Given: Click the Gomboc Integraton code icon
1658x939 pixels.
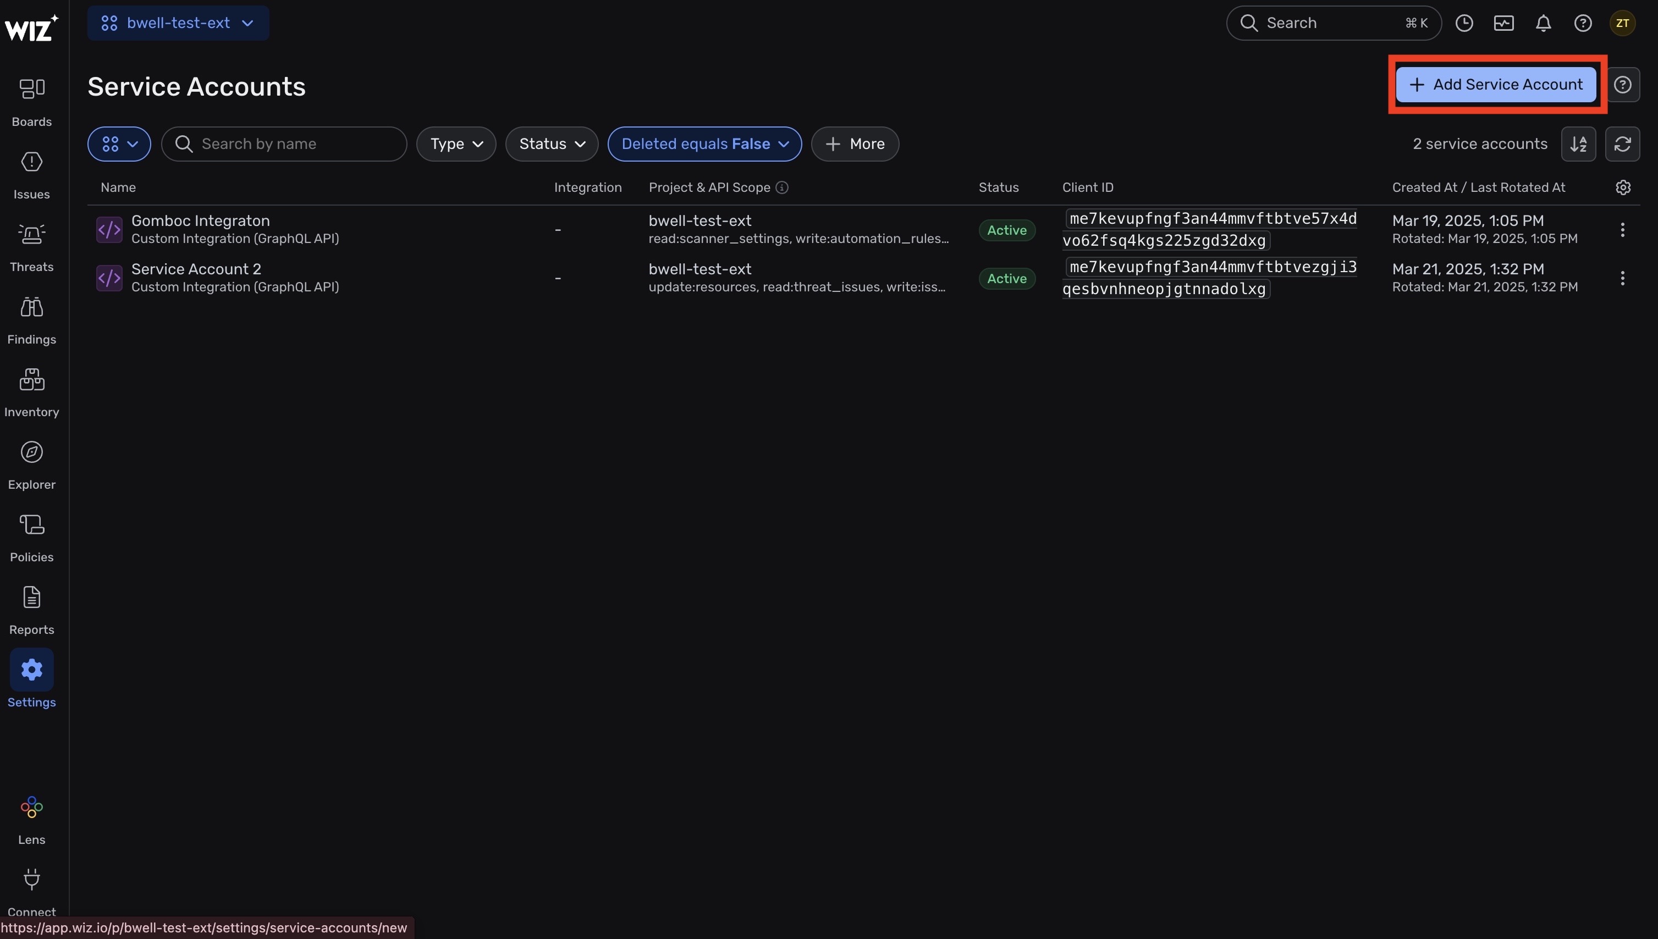Looking at the screenshot, I should click(109, 230).
